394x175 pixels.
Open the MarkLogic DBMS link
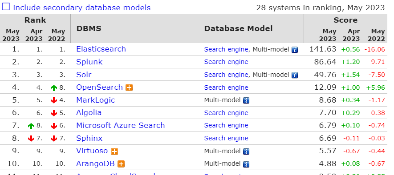(95, 100)
